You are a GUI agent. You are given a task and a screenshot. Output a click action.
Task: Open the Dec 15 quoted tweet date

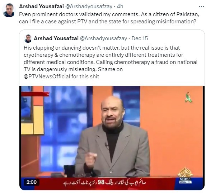140,38
